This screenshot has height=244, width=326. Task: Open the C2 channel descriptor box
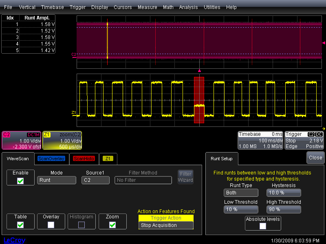click(21, 140)
